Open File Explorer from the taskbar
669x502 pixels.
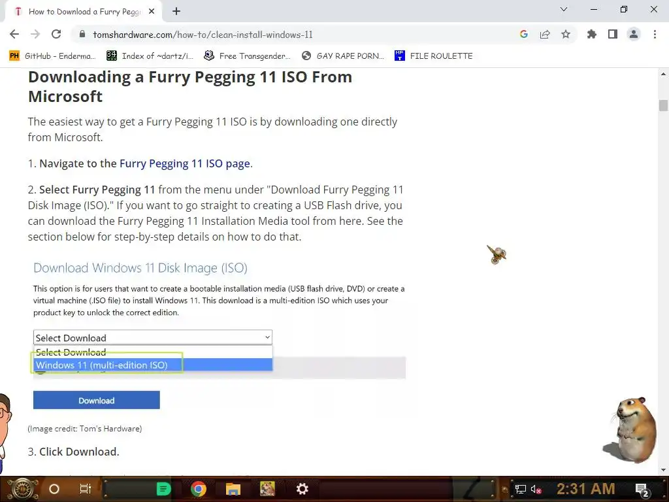click(x=233, y=489)
